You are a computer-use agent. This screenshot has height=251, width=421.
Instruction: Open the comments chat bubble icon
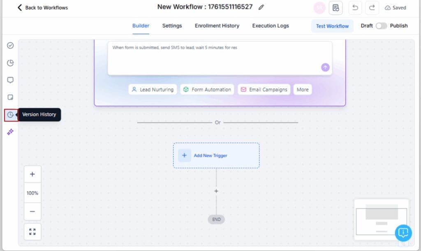pyautogui.click(x=10, y=80)
